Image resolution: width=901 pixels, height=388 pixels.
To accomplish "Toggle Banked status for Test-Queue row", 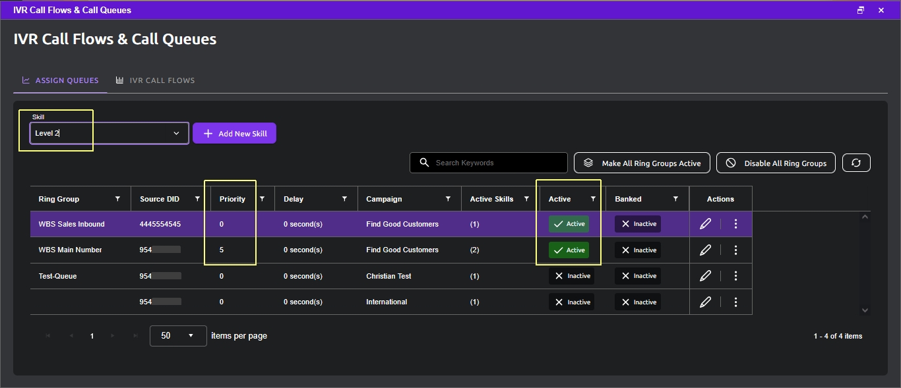I will (x=638, y=276).
